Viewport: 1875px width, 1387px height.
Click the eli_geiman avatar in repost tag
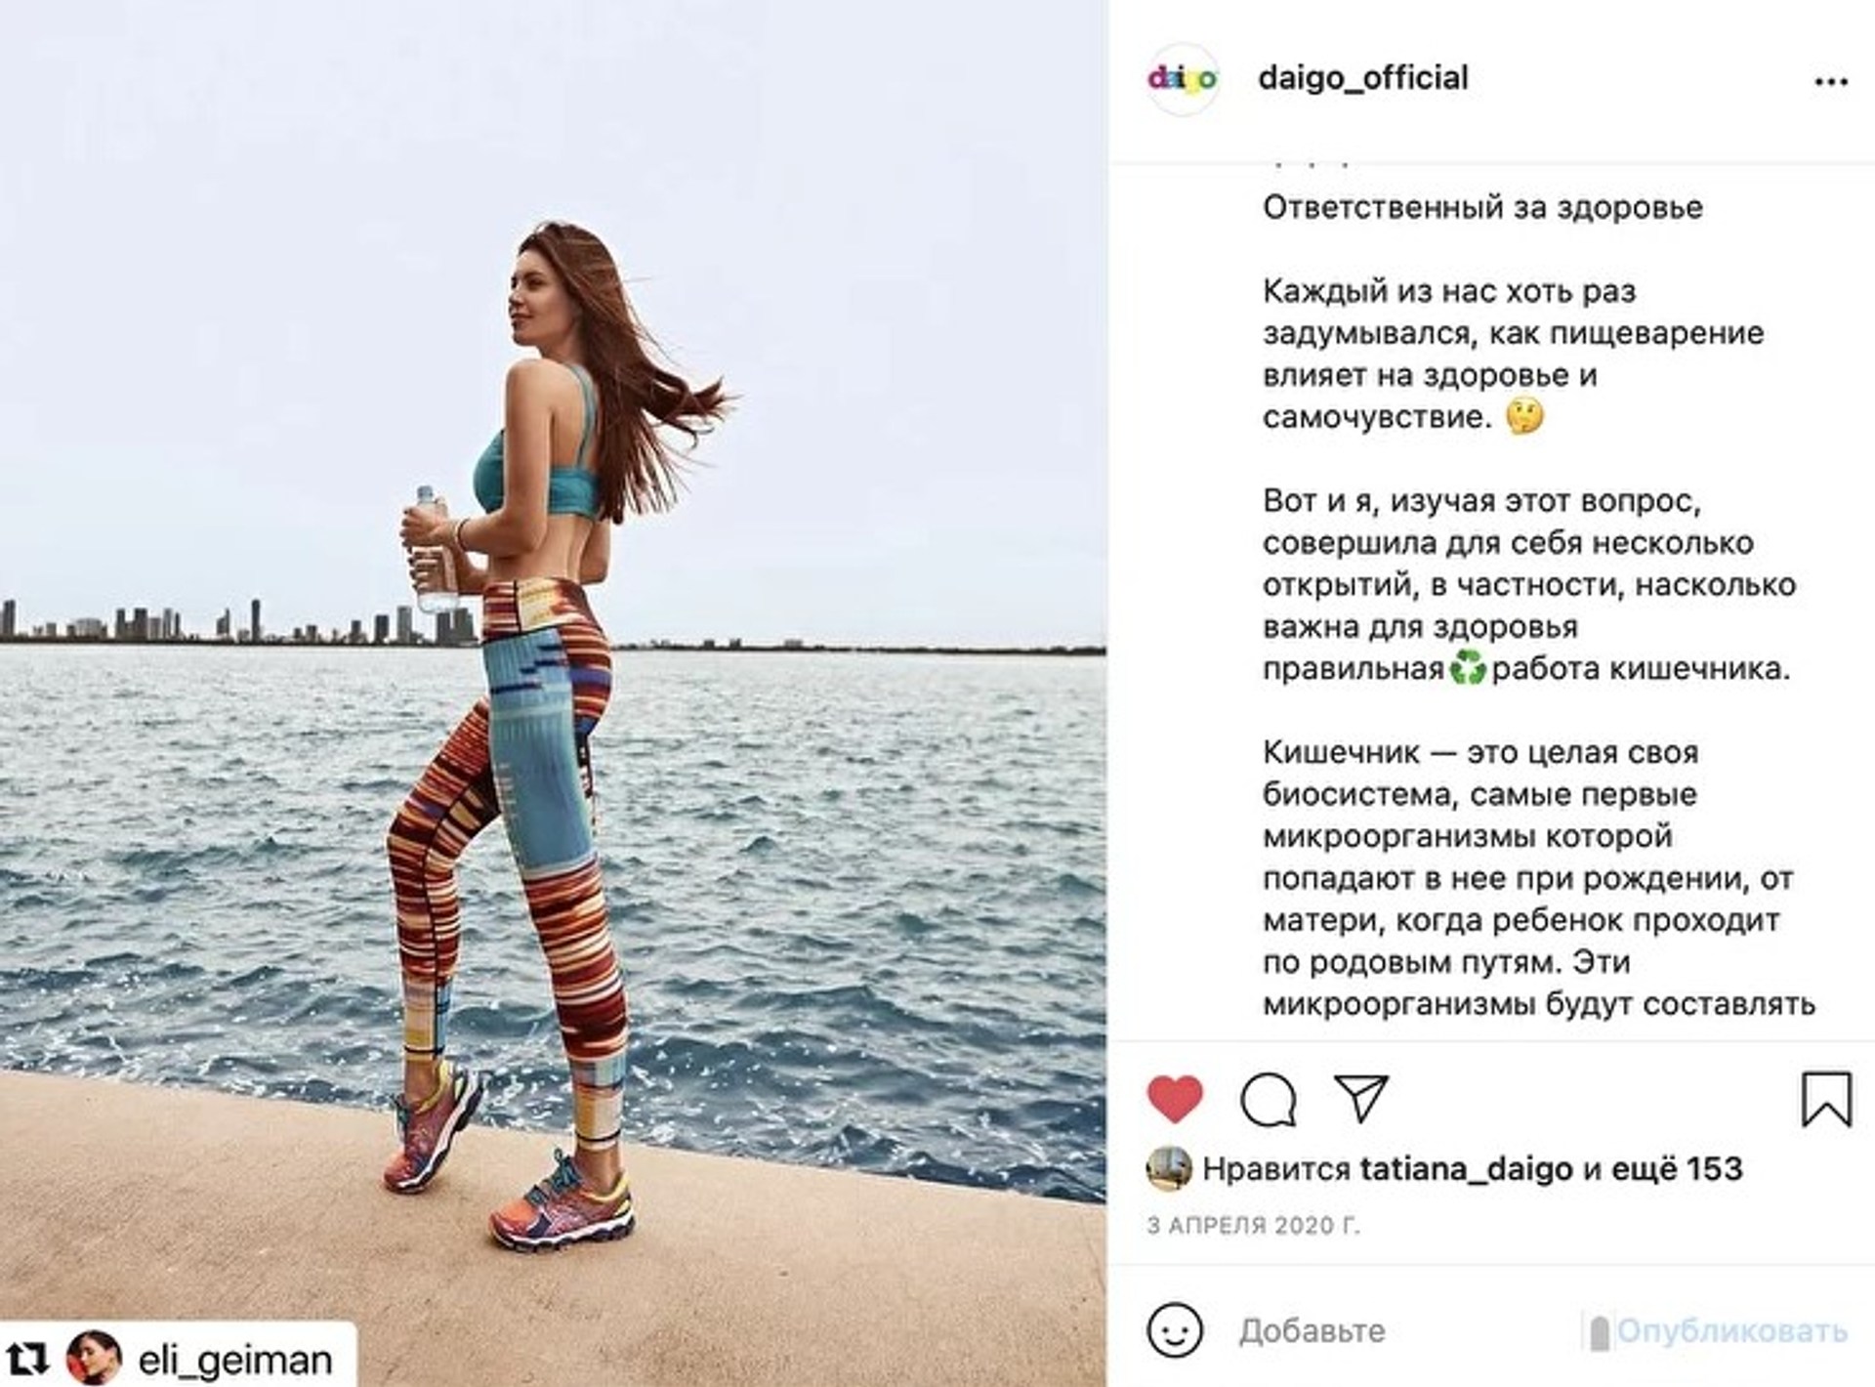coord(94,1358)
